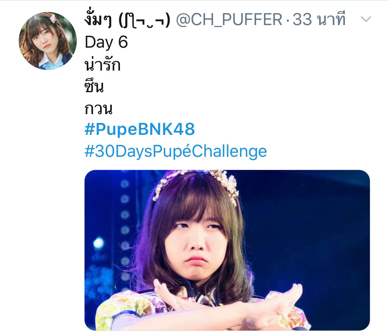The image size is (389, 334).
Task: Click the @CH_PUFFER handle
Action: tap(229, 20)
